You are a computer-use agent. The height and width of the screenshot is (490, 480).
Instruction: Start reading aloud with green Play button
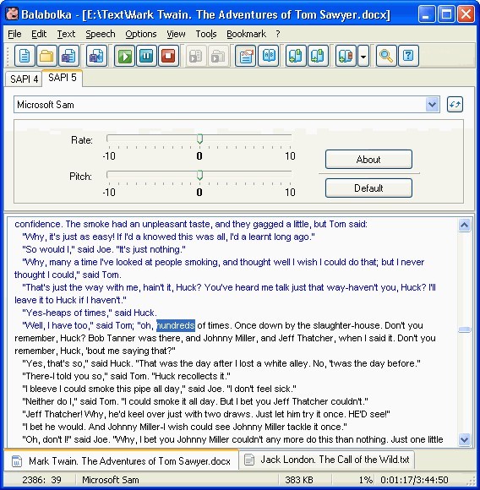[125, 57]
